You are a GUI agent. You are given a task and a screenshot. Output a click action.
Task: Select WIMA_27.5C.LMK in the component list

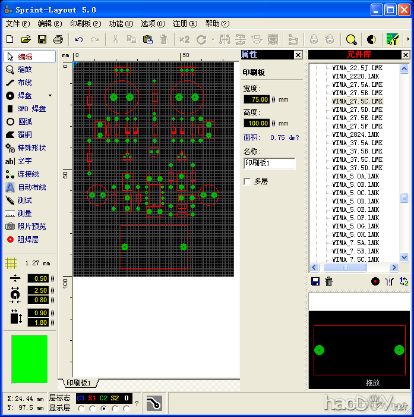tap(357, 101)
